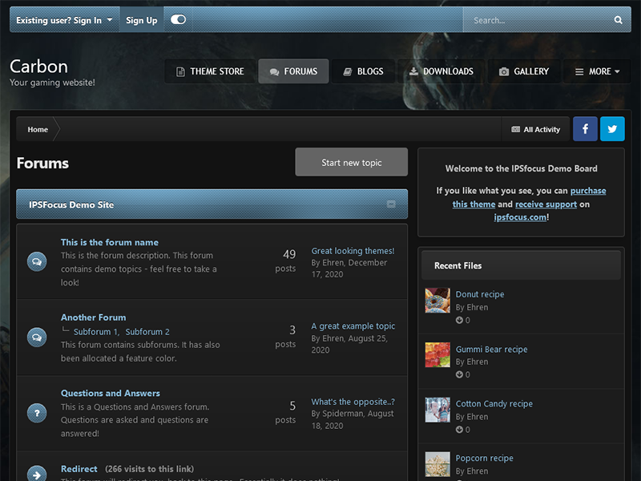Viewport: 641px width, 481px height.
Task: Click into the Search input field
Action: 537,20
